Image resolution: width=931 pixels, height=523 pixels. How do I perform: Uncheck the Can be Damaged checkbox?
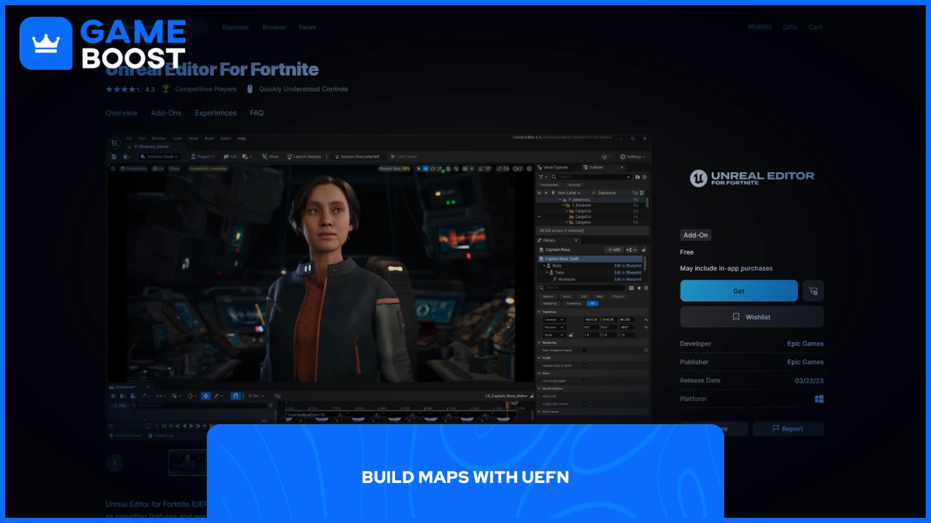tap(585, 381)
